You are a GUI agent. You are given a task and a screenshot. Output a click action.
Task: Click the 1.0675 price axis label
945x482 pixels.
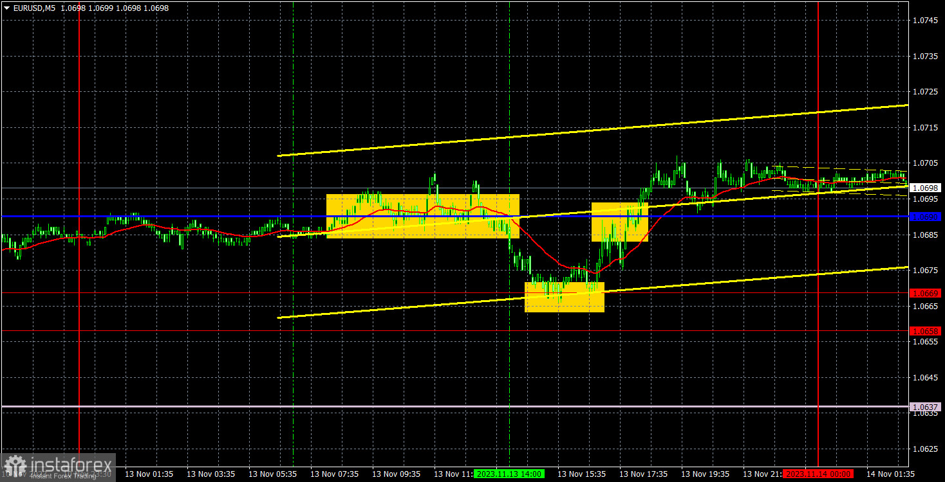coord(925,271)
